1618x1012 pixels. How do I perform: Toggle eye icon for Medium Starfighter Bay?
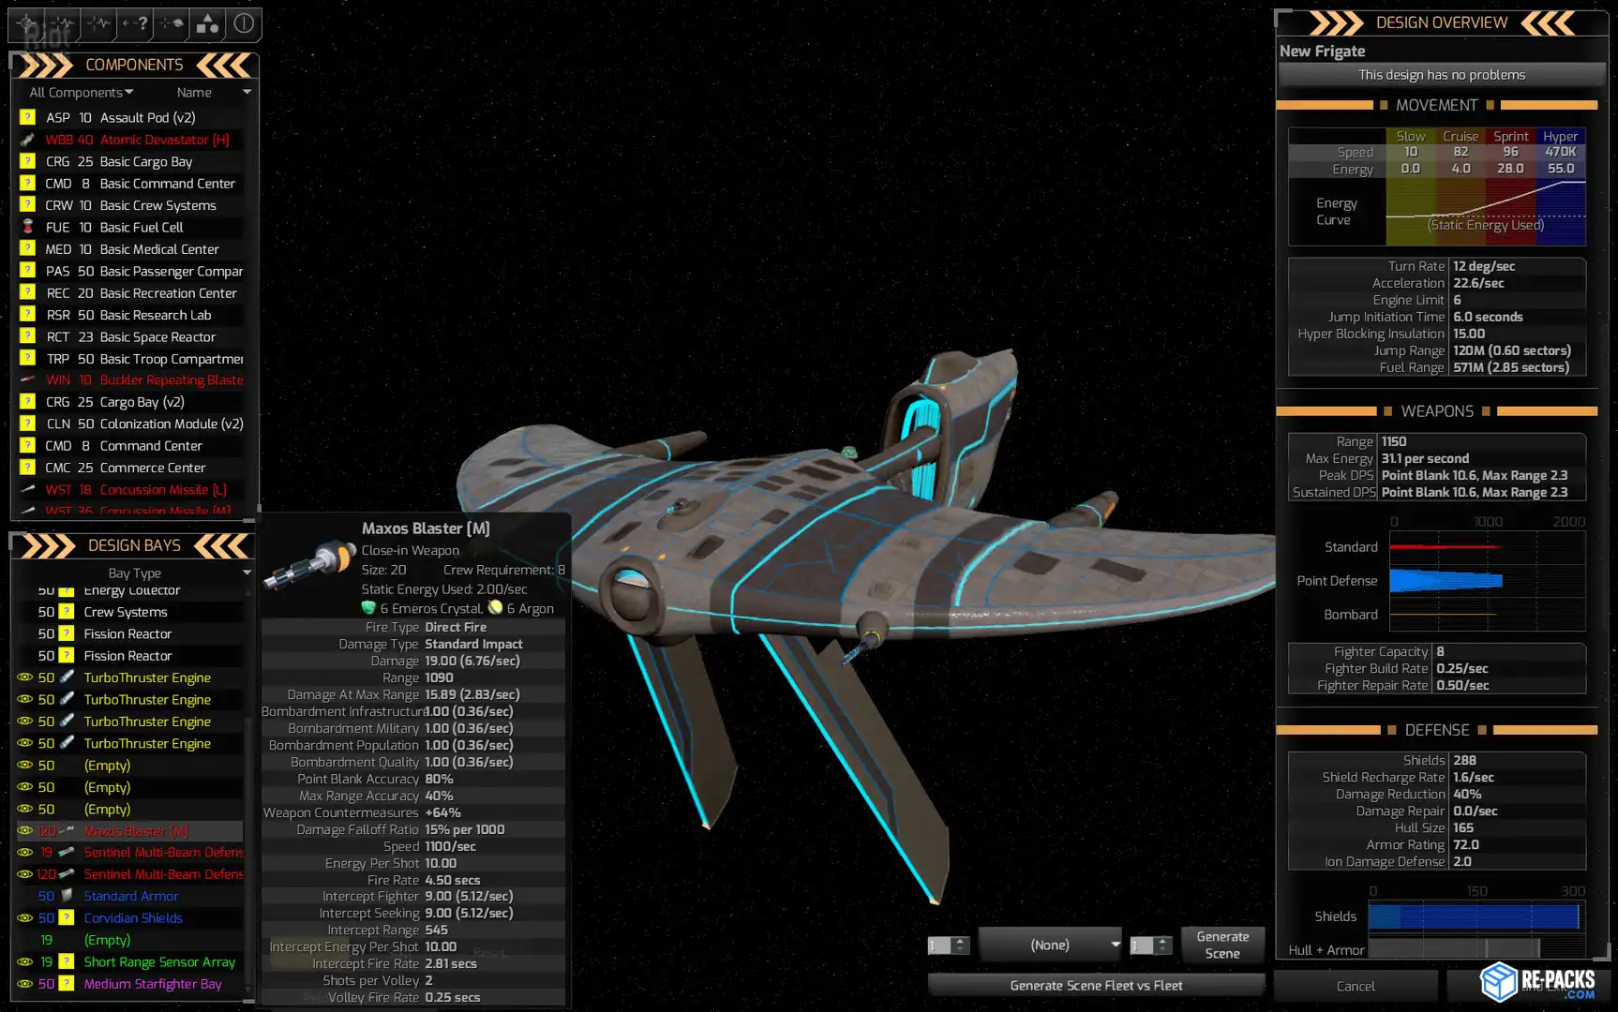(x=25, y=984)
